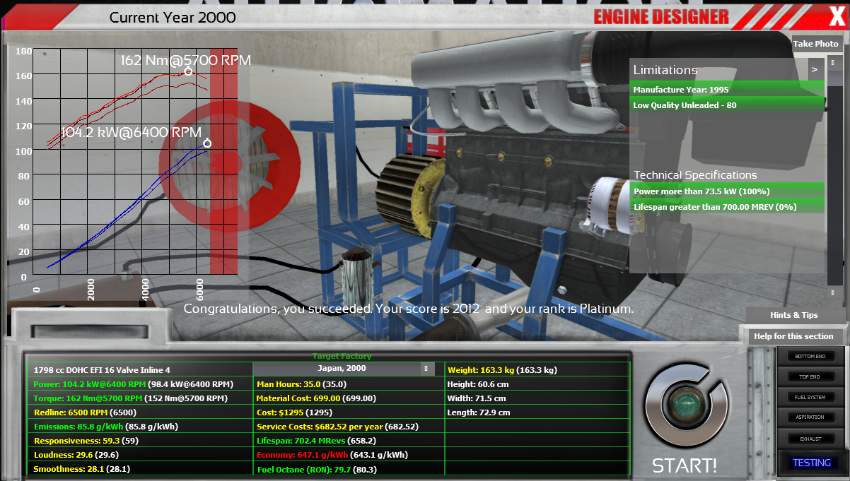Select the Testing tab

coord(811,463)
